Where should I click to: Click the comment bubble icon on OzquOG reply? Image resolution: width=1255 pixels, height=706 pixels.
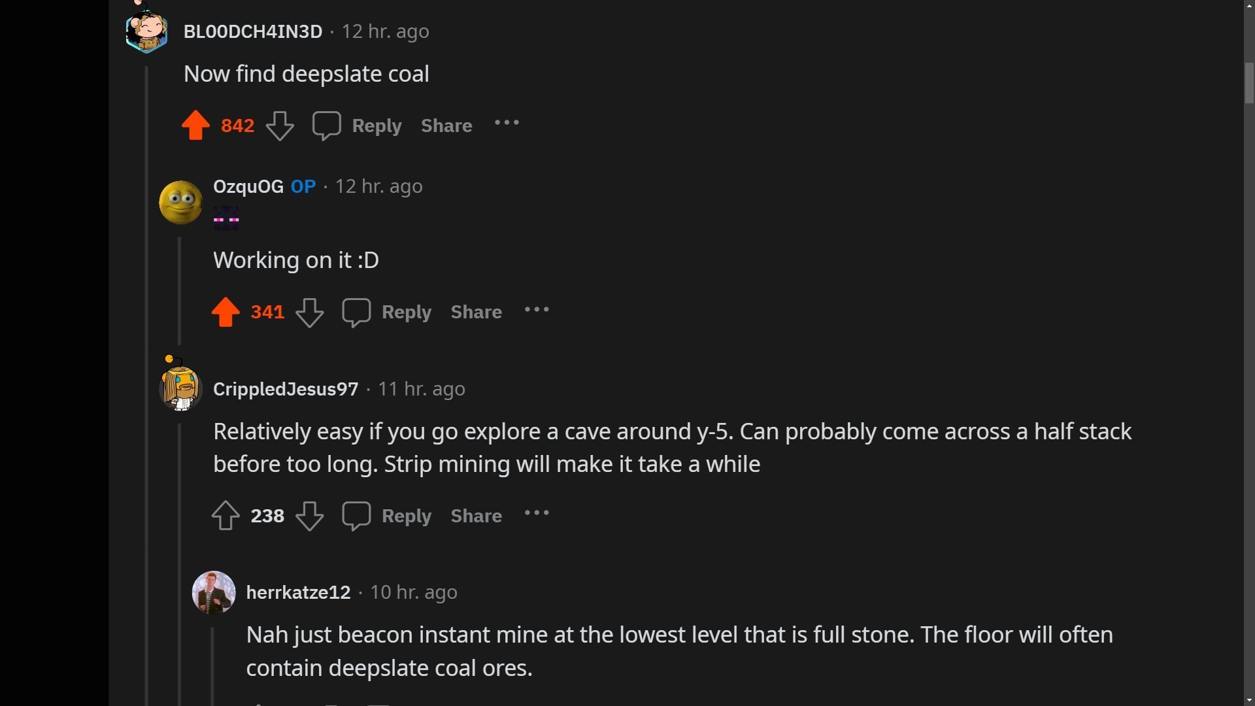[x=356, y=311]
